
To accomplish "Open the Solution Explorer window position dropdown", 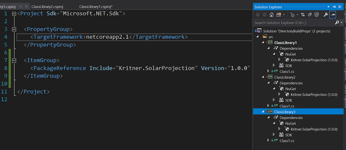I will coord(329,7).
